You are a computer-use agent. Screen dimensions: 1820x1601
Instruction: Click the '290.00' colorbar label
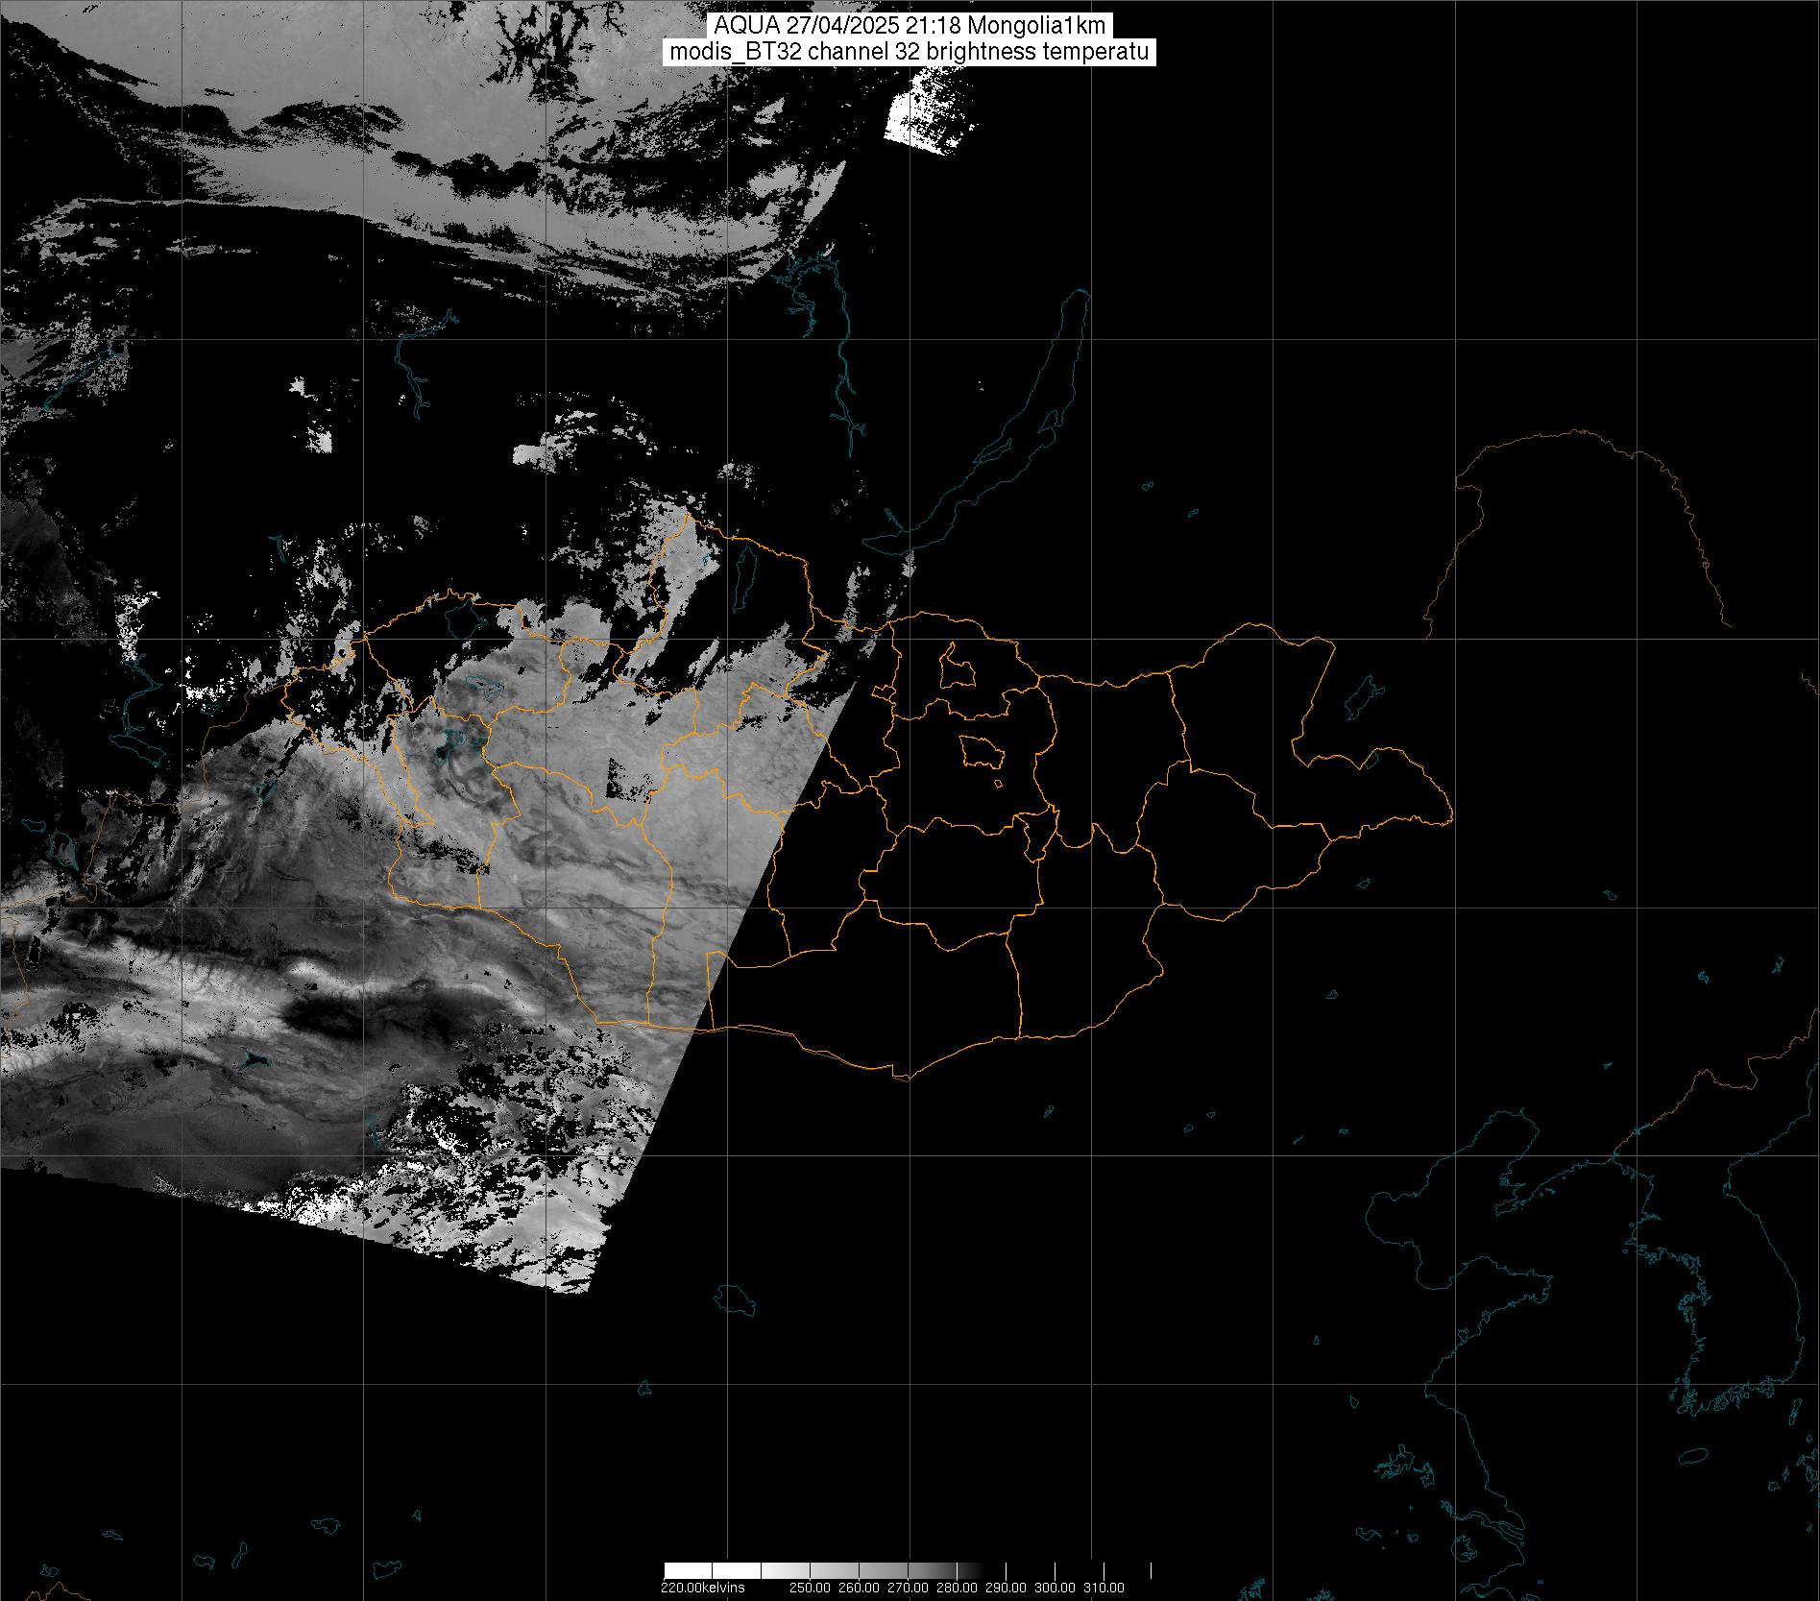click(1006, 1588)
